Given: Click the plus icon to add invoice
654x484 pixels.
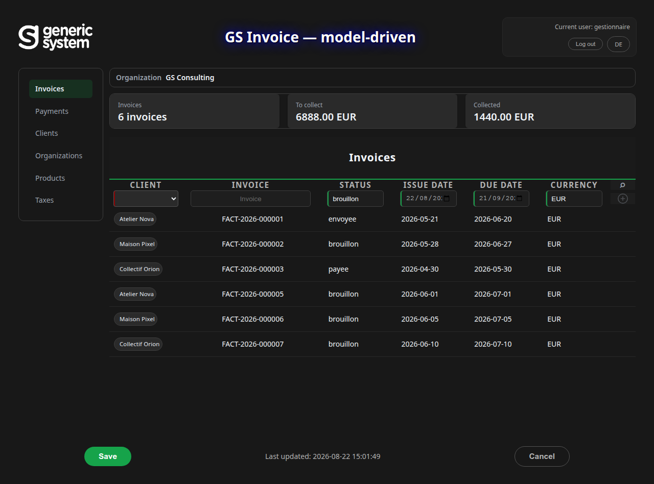Looking at the screenshot, I should coord(623,199).
